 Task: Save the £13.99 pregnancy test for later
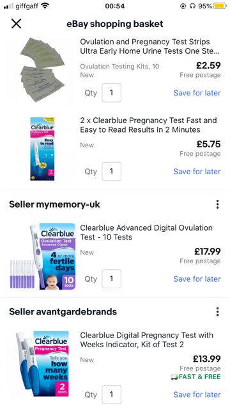point(197,395)
